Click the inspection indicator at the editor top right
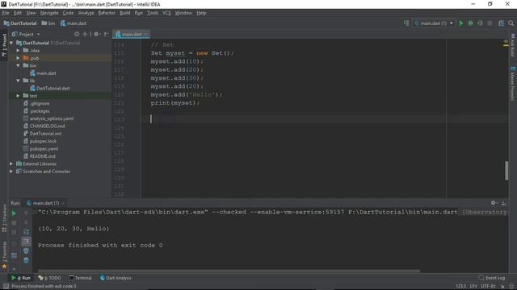The width and height of the screenshot is (517, 290). (x=506, y=43)
